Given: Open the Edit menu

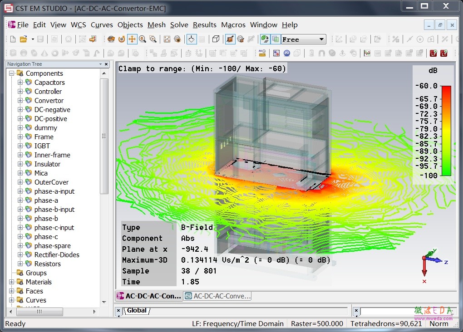Looking at the screenshot, I should pos(39,25).
